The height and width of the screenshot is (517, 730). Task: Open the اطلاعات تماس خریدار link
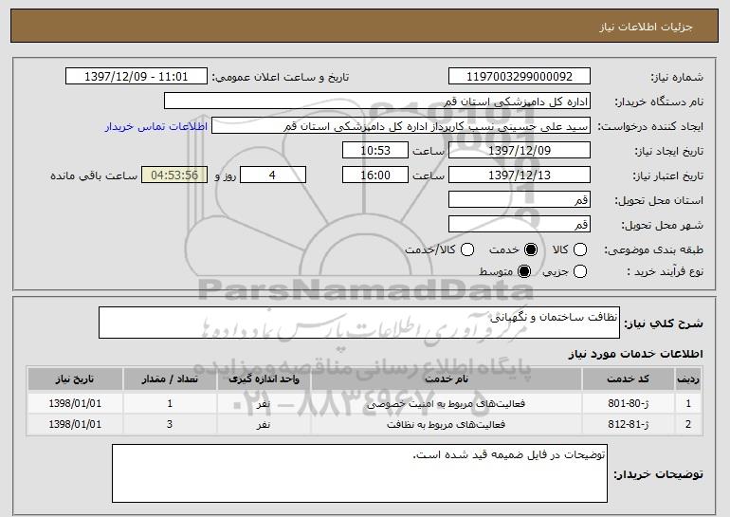click(x=156, y=126)
